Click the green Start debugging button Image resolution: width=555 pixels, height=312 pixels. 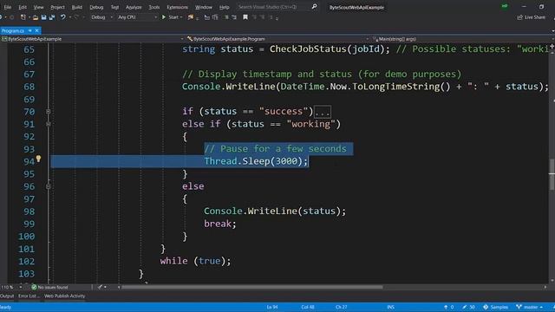tap(170, 17)
